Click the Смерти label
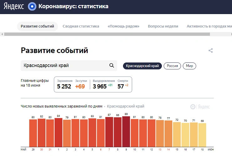The height and width of the screenshot is (156, 232). tap(123, 81)
